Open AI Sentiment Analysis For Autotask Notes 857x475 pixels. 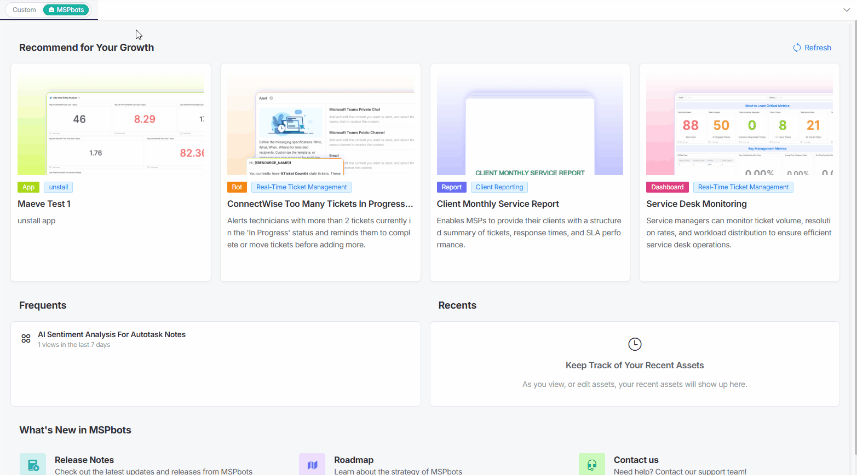pos(112,334)
